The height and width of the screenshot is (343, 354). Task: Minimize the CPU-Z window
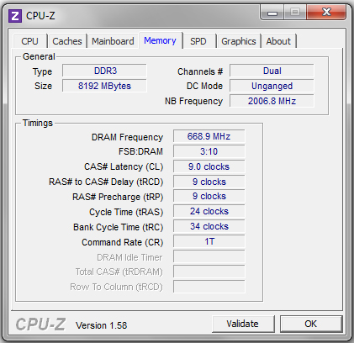point(272,13)
